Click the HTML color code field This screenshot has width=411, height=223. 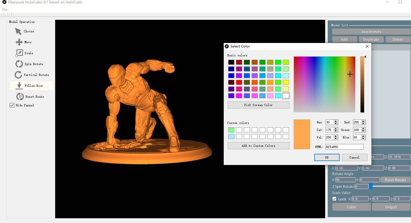click(344, 147)
